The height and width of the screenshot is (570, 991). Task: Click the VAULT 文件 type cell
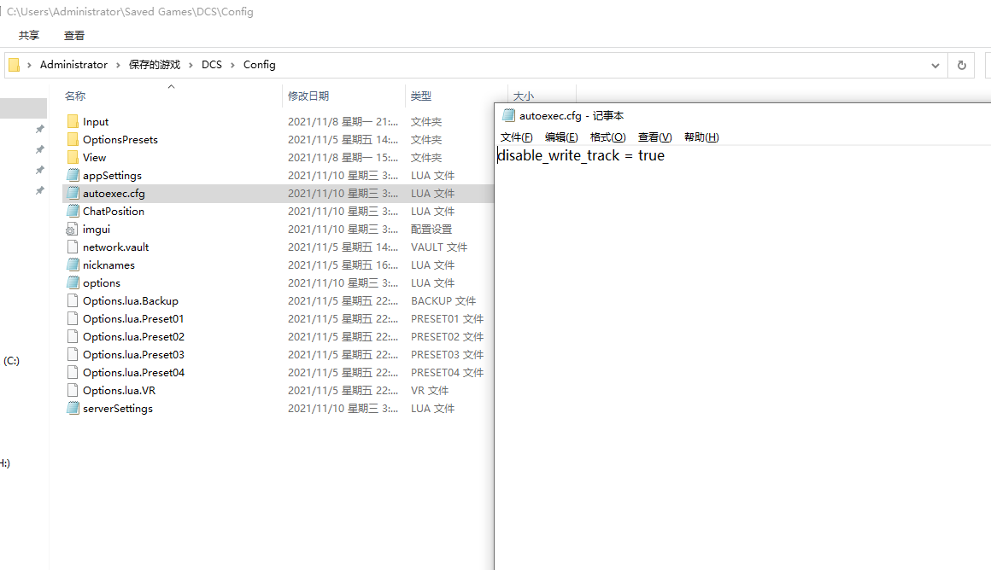tap(438, 247)
